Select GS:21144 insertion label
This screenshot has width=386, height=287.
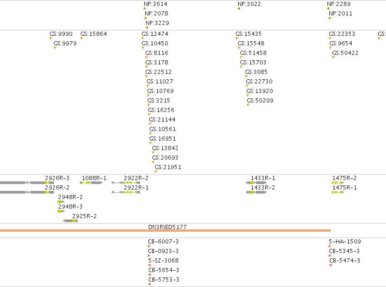(162, 120)
